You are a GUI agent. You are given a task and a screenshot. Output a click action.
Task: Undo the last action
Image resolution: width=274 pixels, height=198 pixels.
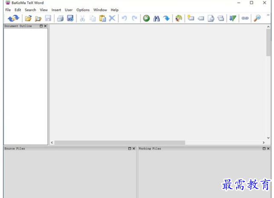click(x=124, y=18)
